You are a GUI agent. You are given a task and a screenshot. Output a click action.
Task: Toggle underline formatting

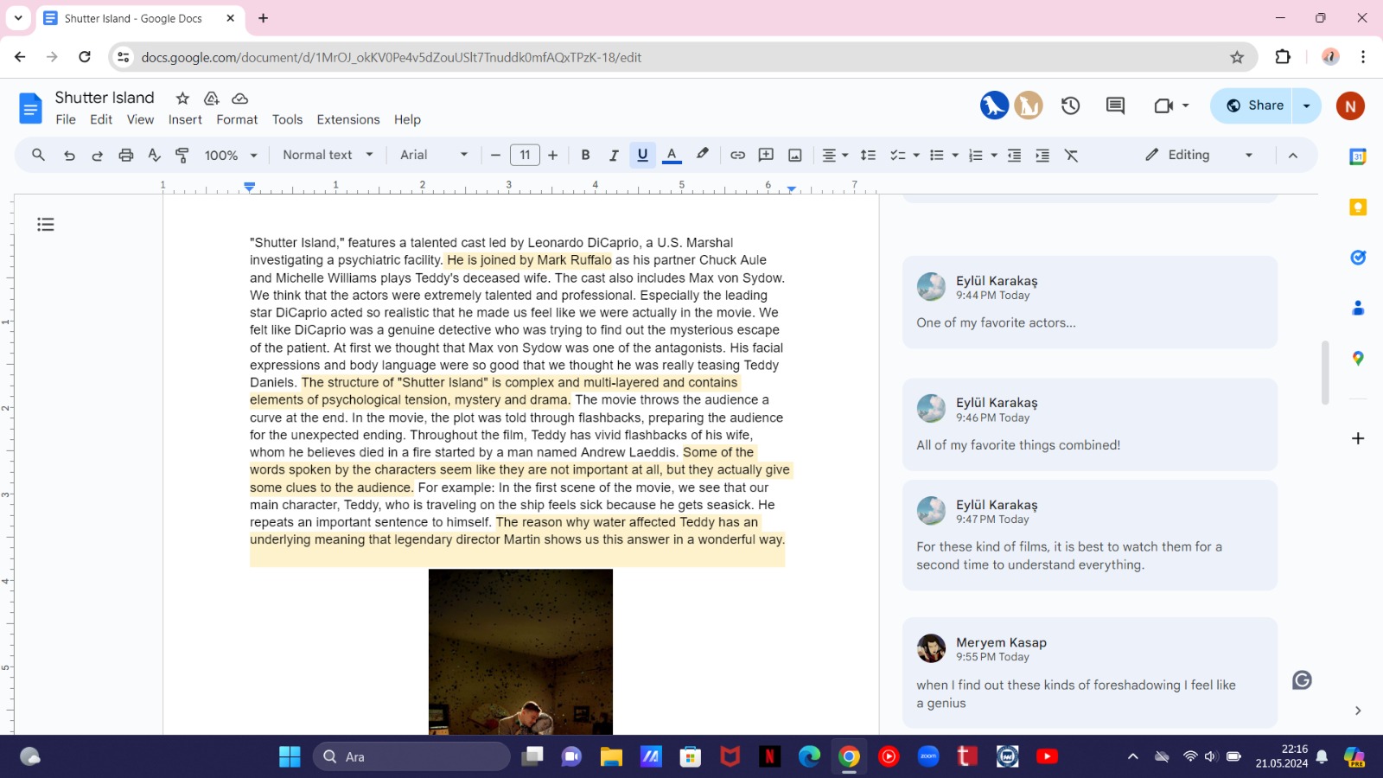coord(642,156)
